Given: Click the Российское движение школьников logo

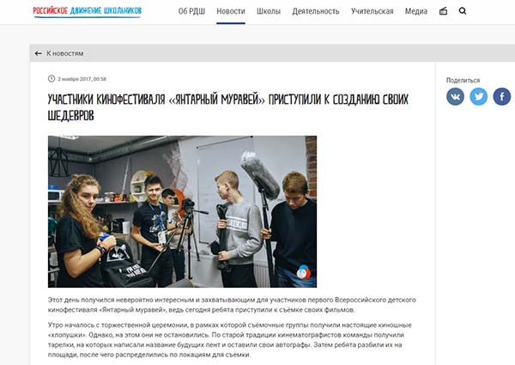Looking at the screenshot, I should click(88, 11).
